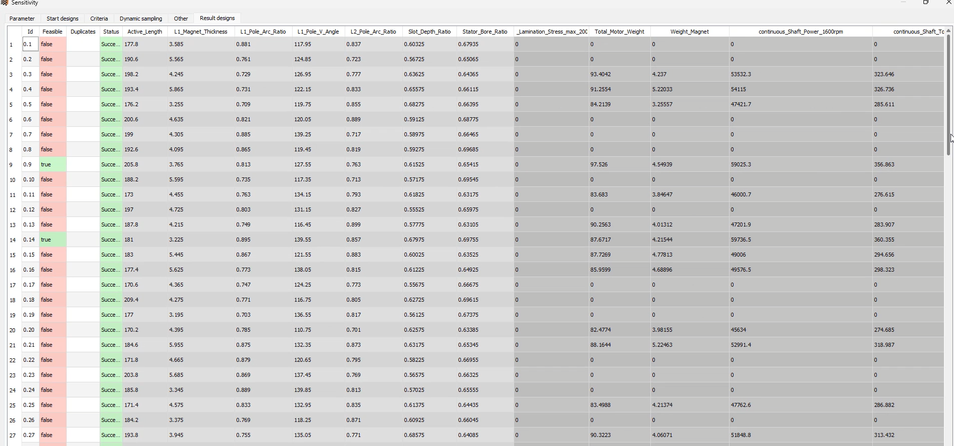Image resolution: width=954 pixels, height=446 pixels.
Task: Click the Id cell containing 0.1
Action: [30, 44]
